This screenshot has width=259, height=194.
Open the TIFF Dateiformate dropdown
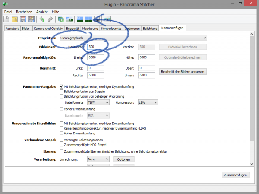98,102
